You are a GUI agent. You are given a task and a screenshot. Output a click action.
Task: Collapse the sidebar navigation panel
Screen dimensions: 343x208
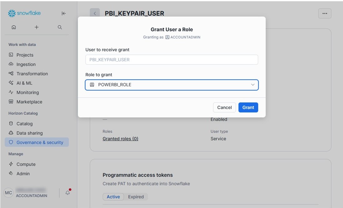(64, 13)
